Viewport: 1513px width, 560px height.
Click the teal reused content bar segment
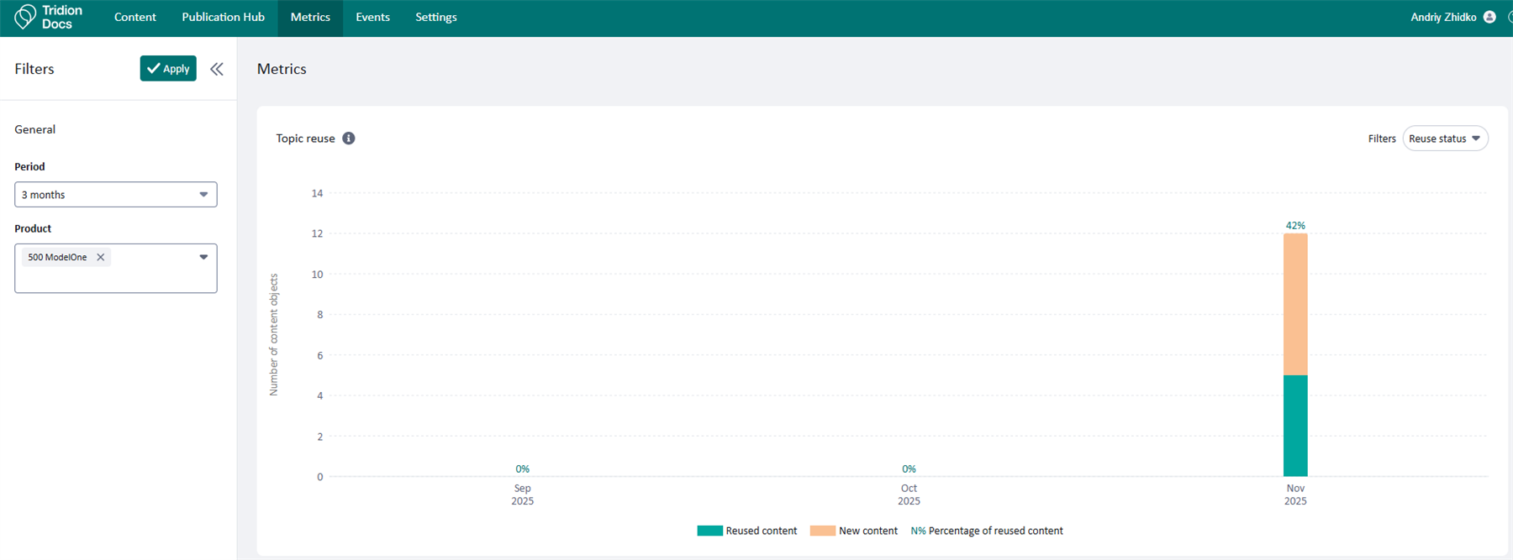coord(1295,426)
